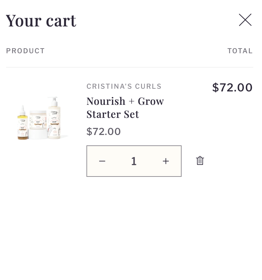Click the Your cart heading
This screenshot has height=280, width=262.
[x=41, y=20]
